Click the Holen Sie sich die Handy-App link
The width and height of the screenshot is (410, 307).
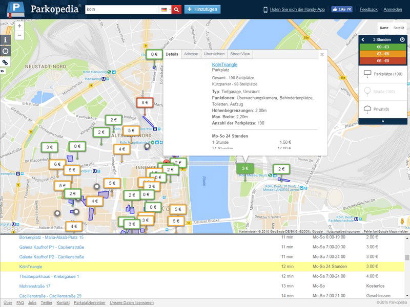pos(297,10)
